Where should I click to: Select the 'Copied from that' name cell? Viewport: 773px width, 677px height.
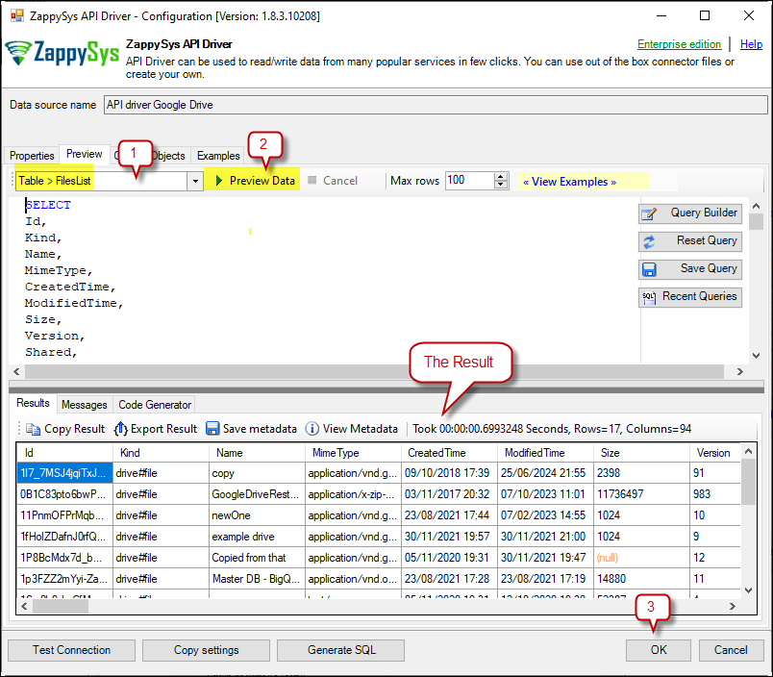(257, 558)
